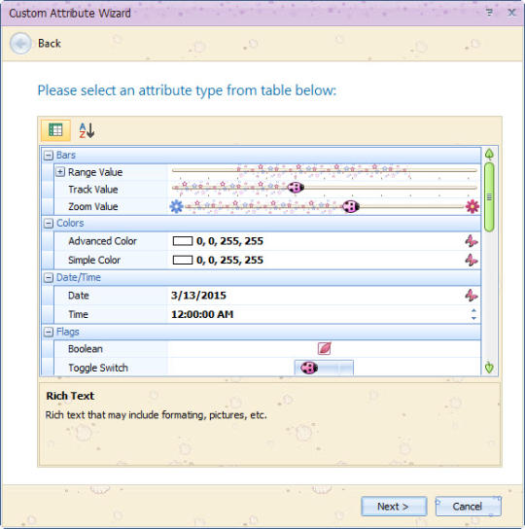Collapse the Date/Time category

[49, 277]
